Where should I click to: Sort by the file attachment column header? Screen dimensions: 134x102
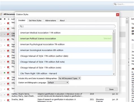(8, 19)
